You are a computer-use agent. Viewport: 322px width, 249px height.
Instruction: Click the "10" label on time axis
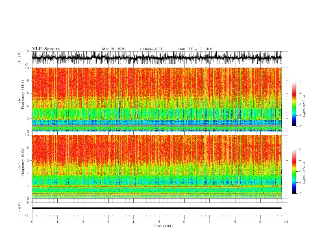coord(286,222)
